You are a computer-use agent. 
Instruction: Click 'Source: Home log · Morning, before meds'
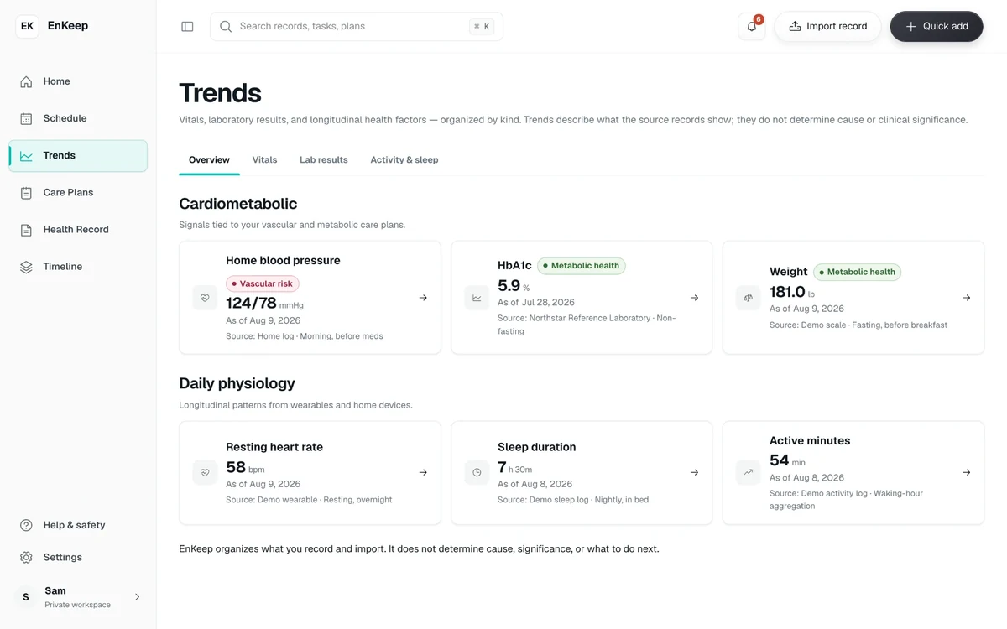click(305, 336)
